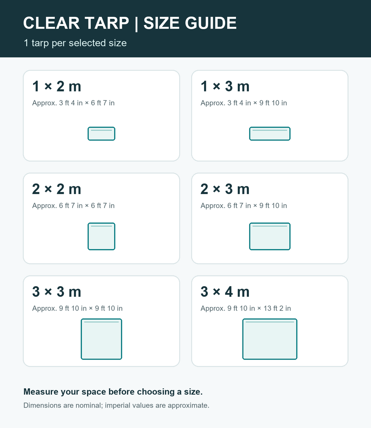Select the 2 × 3 m size heading

pos(225,189)
